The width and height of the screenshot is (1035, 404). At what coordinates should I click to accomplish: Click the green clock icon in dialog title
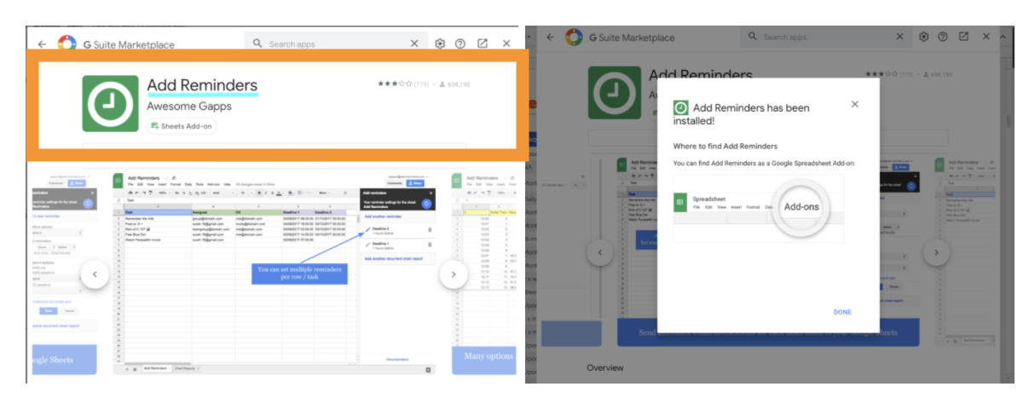point(680,108)
